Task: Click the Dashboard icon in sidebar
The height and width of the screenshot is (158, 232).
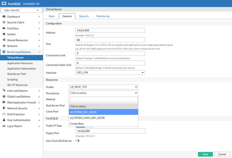Action: (x=4, y=16)
